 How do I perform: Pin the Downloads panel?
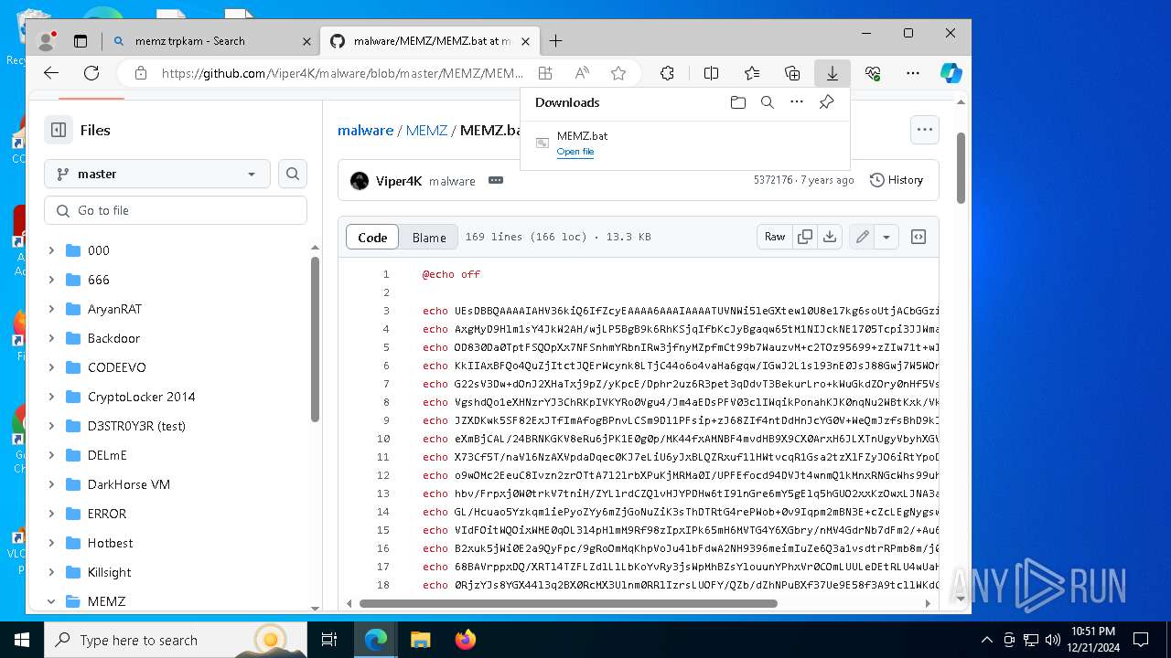point(826,102)
